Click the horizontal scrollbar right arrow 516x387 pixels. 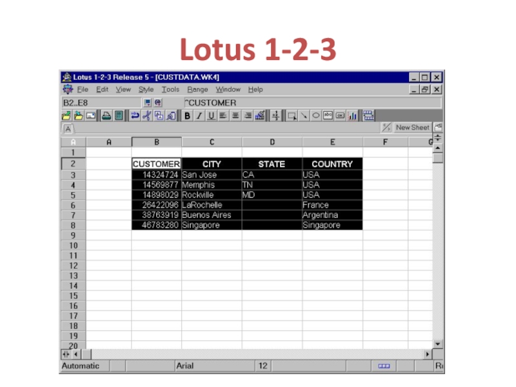[x=427, y=354]
